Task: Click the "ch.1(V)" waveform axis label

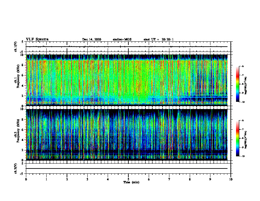Action: tap(16, 47)
